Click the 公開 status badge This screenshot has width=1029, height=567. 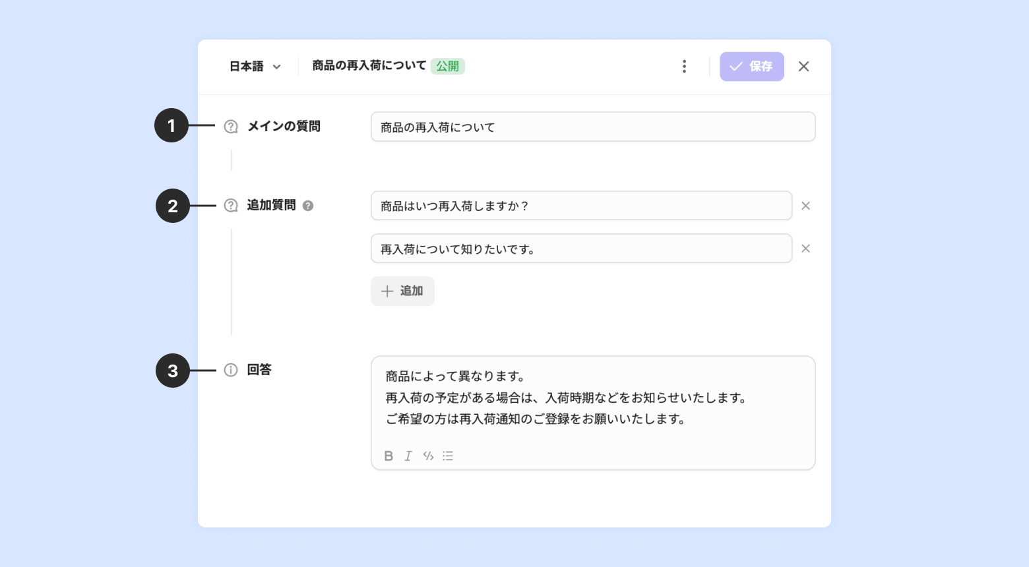tap(447, 66)
